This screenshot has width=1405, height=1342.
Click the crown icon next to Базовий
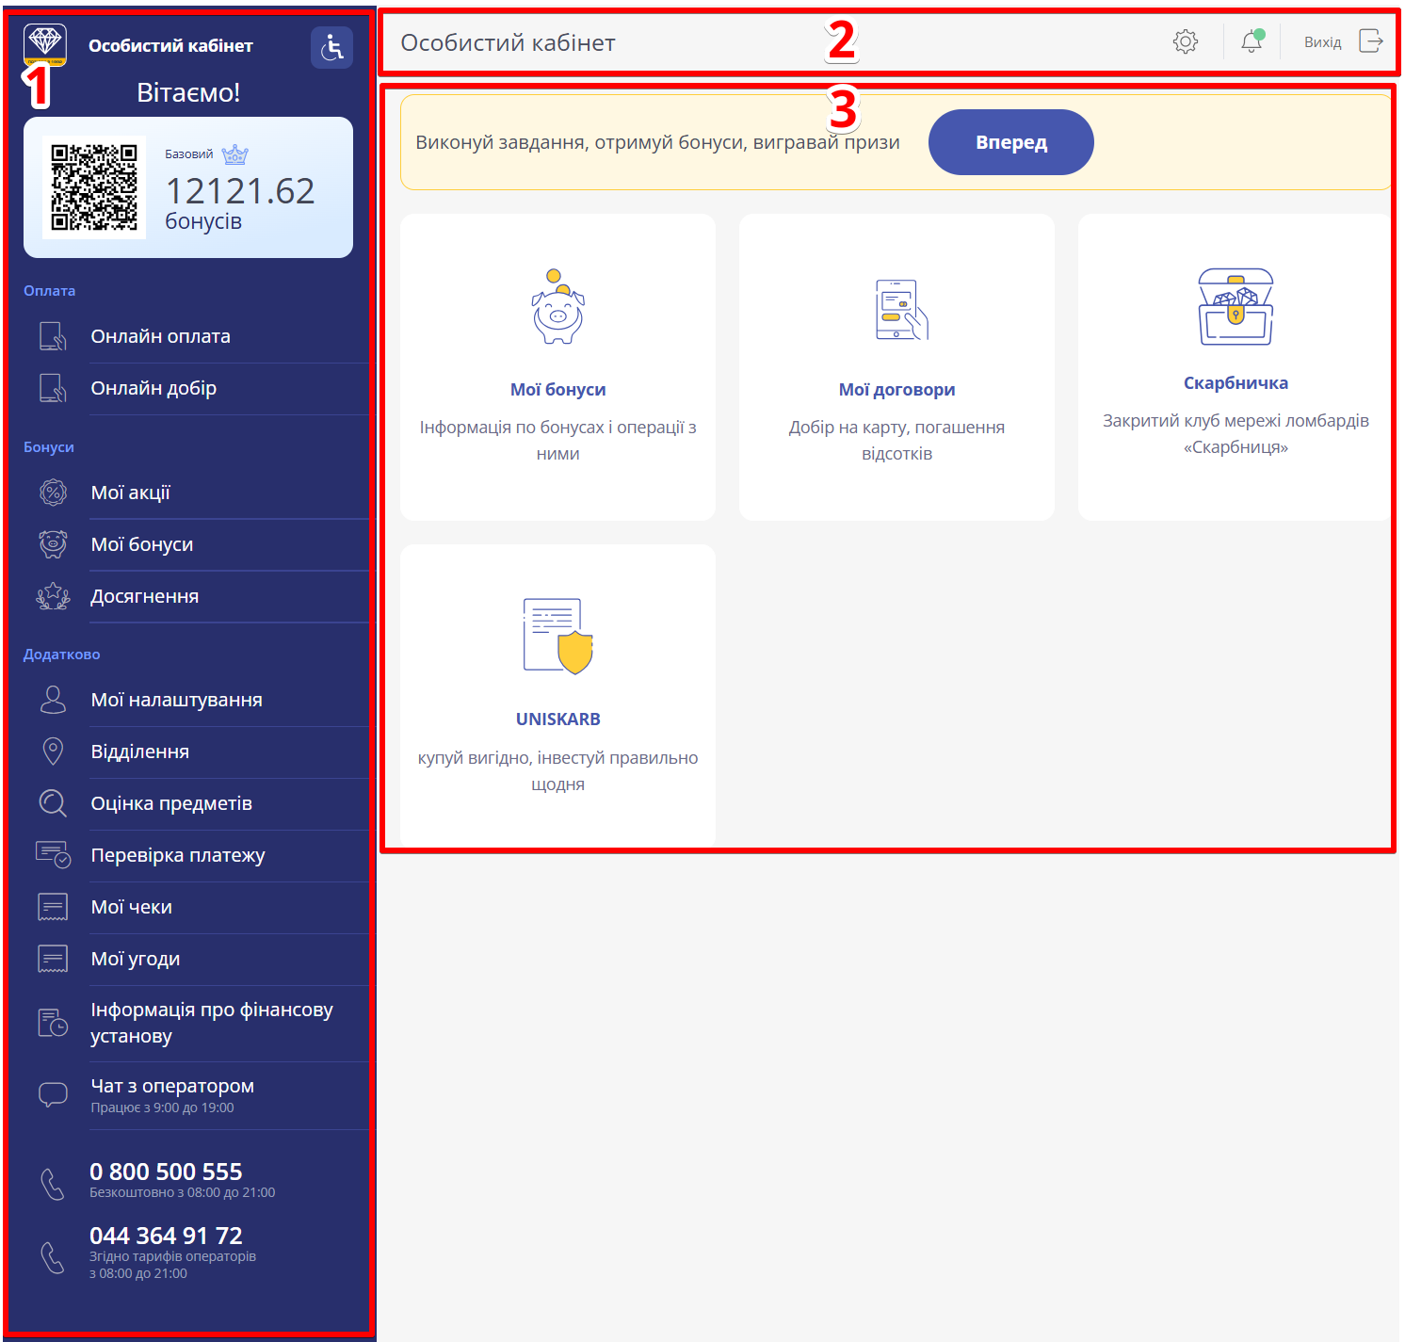234,154
